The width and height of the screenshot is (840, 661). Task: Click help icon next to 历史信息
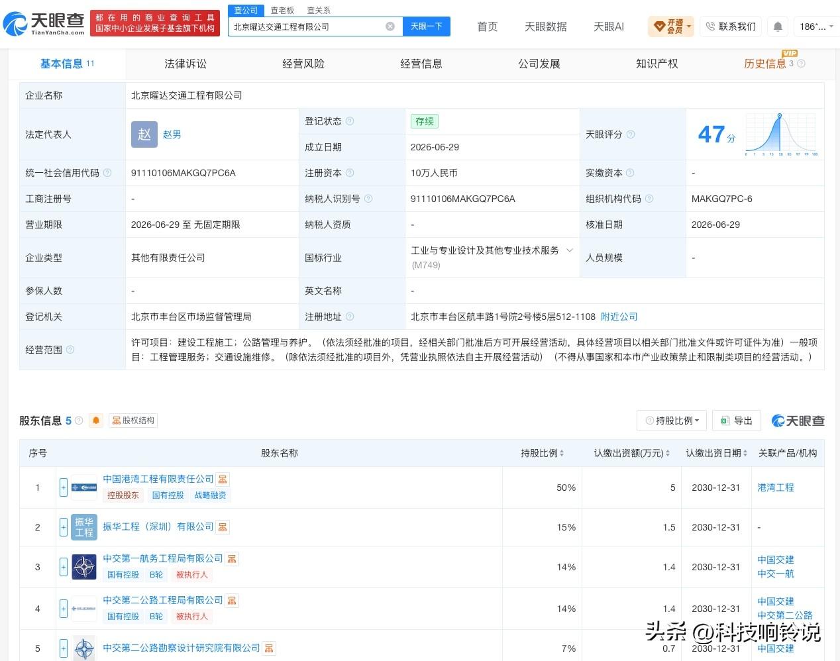[801, 64]
